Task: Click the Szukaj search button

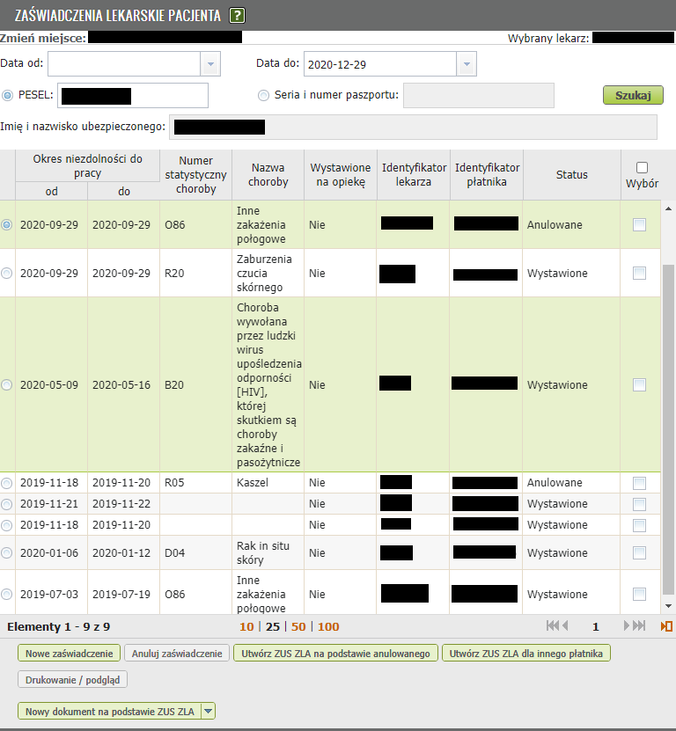Action: click(633, 95)
